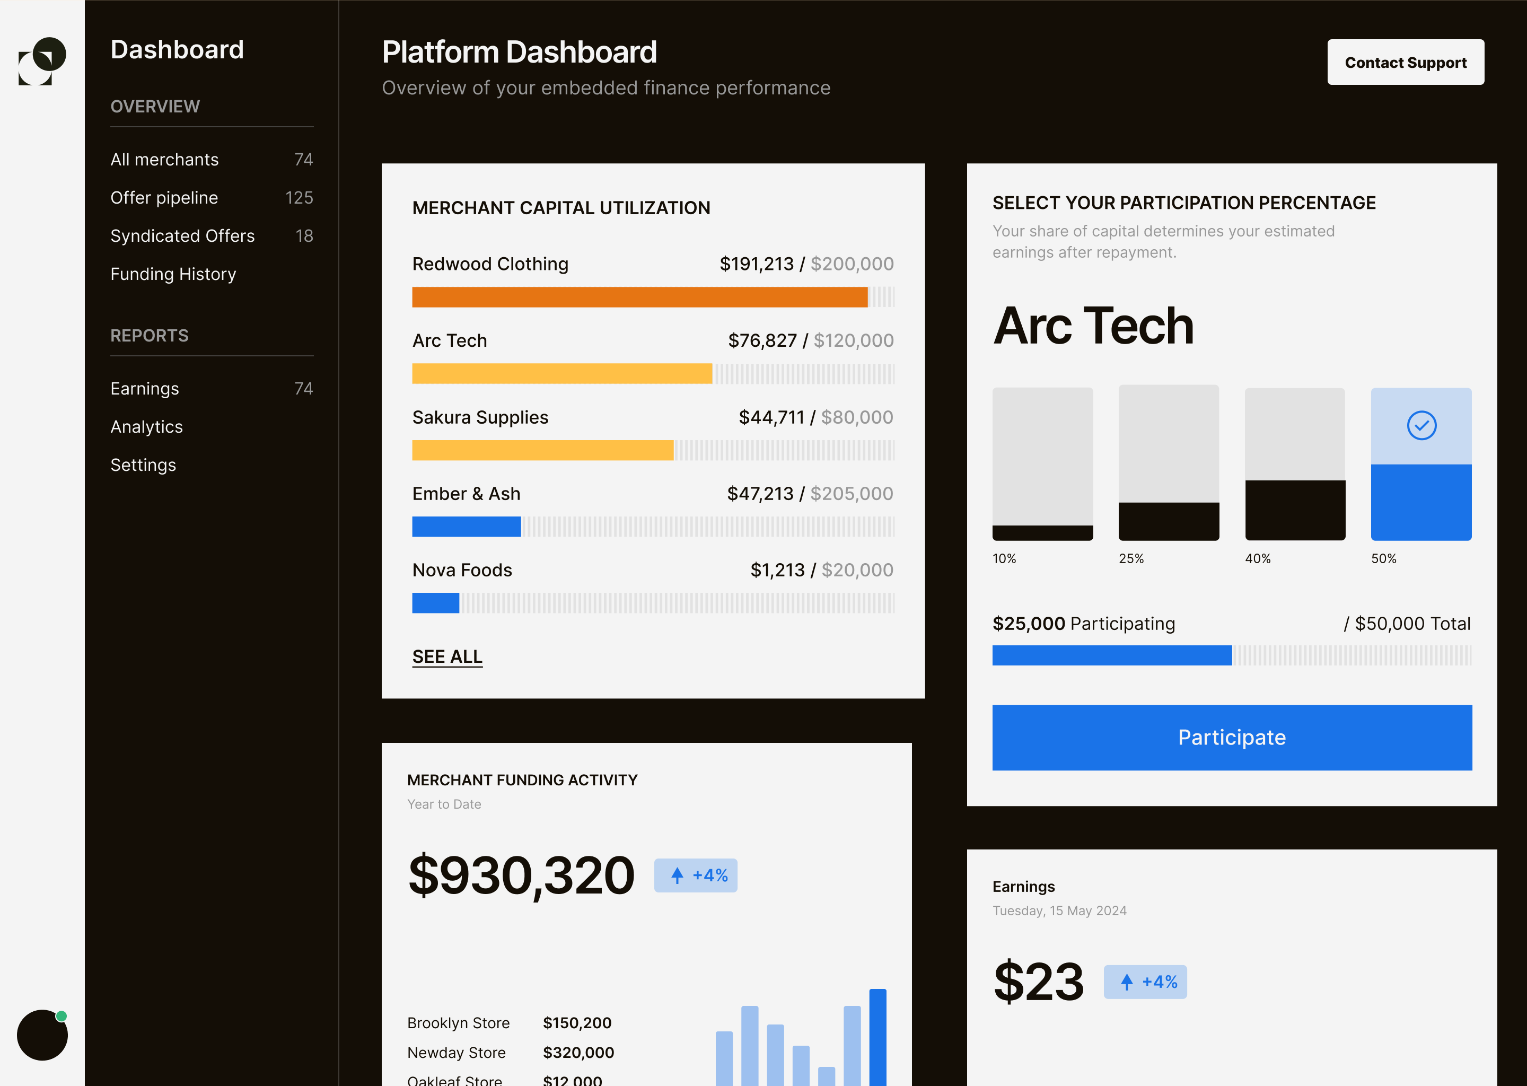This screenshot has height=1086, width=1527.
Task: Follow the SEE ALL link
Action: coord(446,656)
